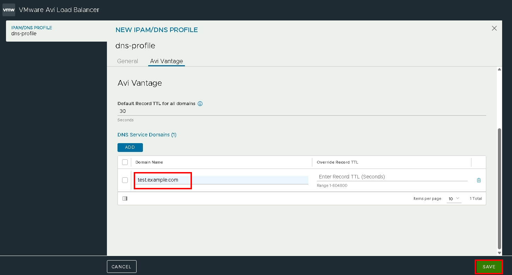Delete the test.example.com domain row
Screen dimensions: 512x275
[x=479, y=180]
